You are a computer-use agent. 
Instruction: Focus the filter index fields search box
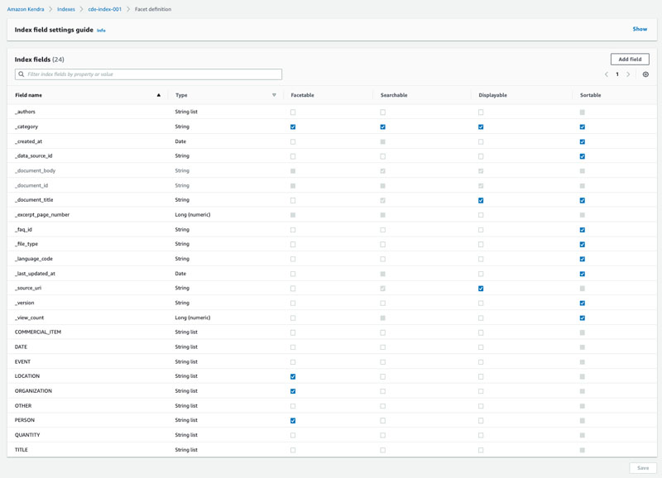point(149,74)
